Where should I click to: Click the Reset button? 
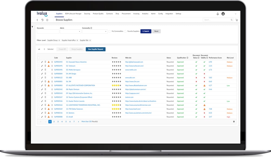pos(156,31)
